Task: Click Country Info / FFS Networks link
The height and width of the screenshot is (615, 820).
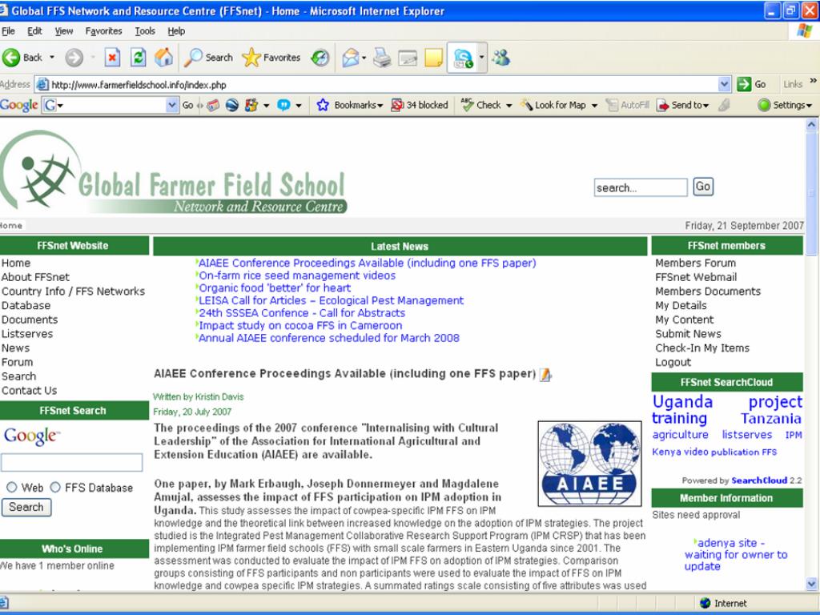Action: tap(73, 291)
